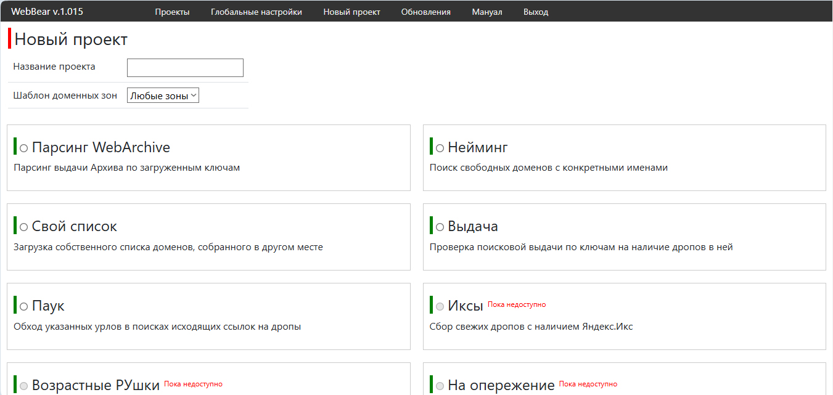Click the disabled Иксы radio button
Viewport: 833px width, 395px height.
tap(440, 307)
